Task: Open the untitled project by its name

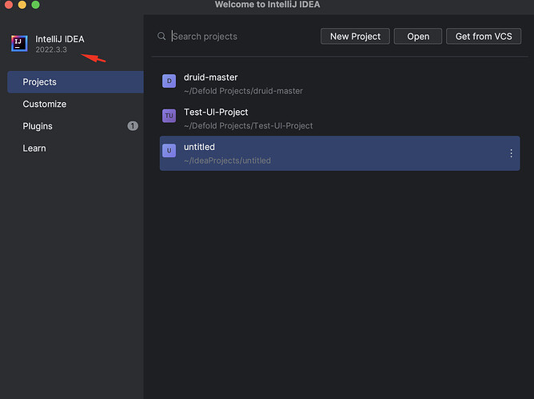Action: (199, 148)
